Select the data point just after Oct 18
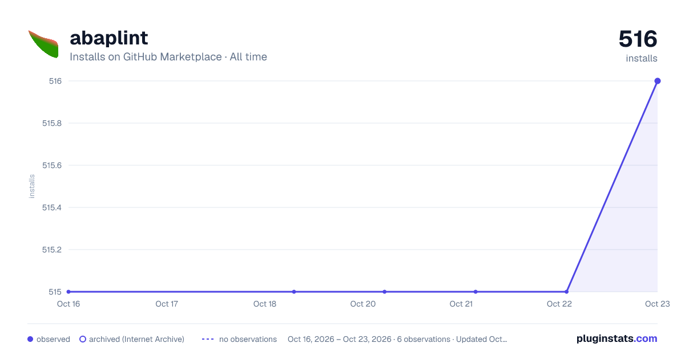This screenshot has height=359, width=685. tap(294, 292)
